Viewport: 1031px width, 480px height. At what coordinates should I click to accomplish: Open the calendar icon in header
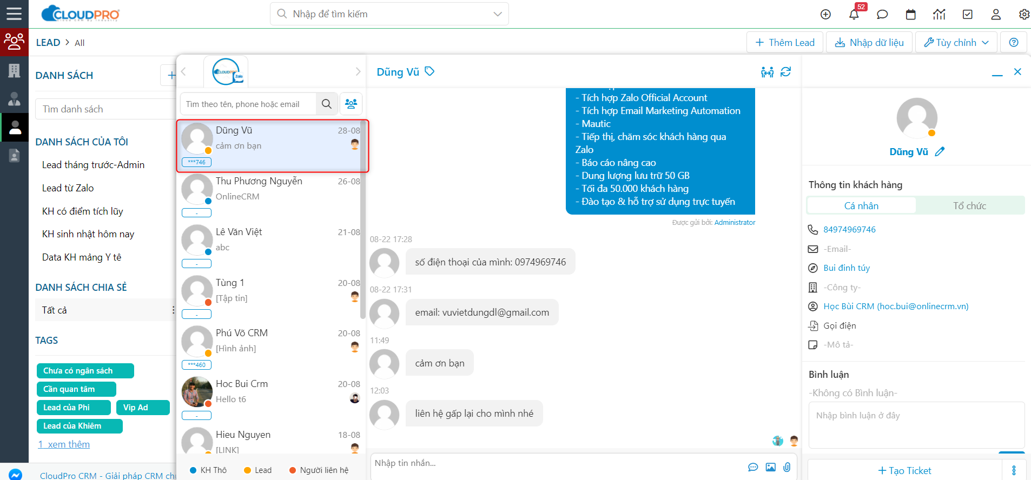click(911, 15)
